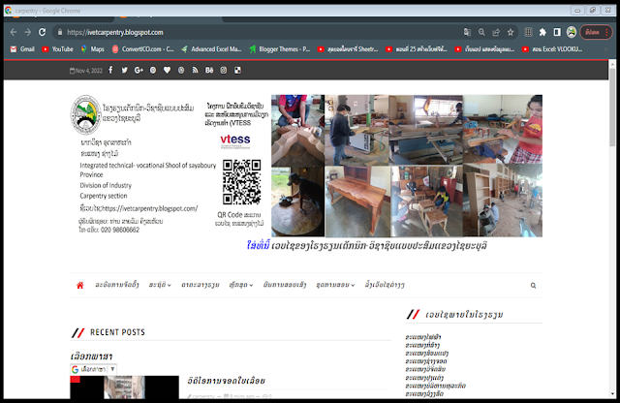620x403 pixels.
Task: Open the recent post title beside the thumbnail
Action: coord(226,381)
